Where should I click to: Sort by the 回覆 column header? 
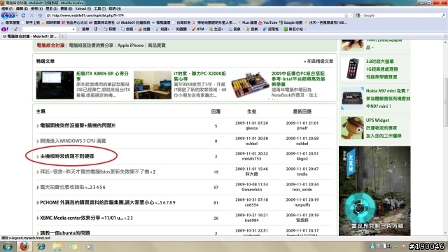point(216,111)
